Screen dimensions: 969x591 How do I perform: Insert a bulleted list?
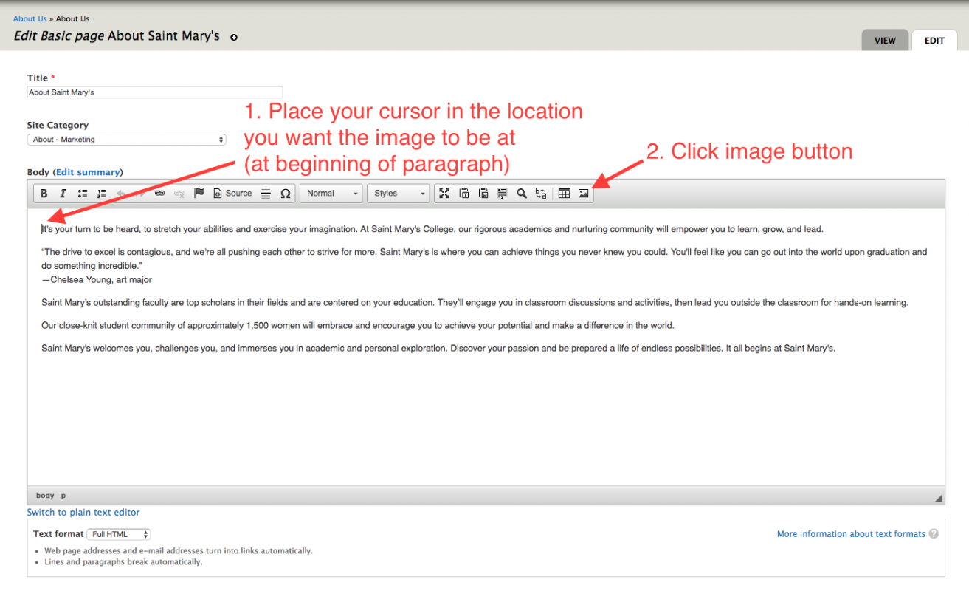click(x=83, y=194)
